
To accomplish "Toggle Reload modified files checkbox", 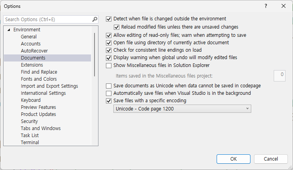I will pyautogui.click(x=117, y=27).
